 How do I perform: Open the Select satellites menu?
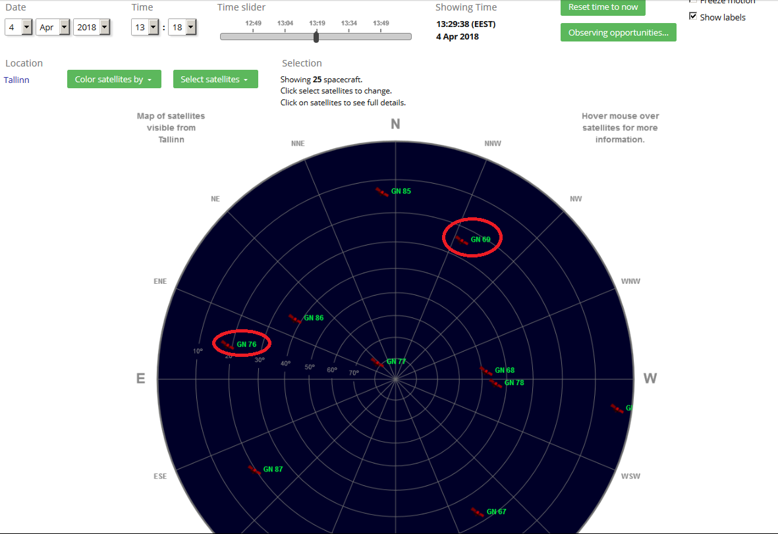215,79
